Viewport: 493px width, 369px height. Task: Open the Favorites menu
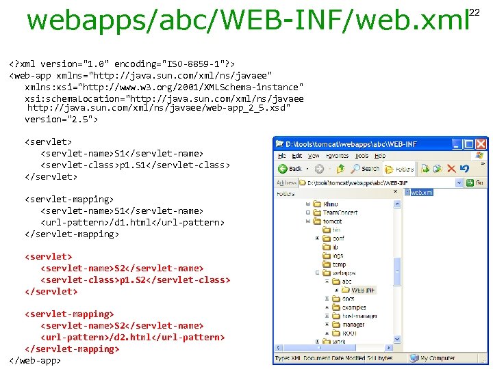[338, 156]
